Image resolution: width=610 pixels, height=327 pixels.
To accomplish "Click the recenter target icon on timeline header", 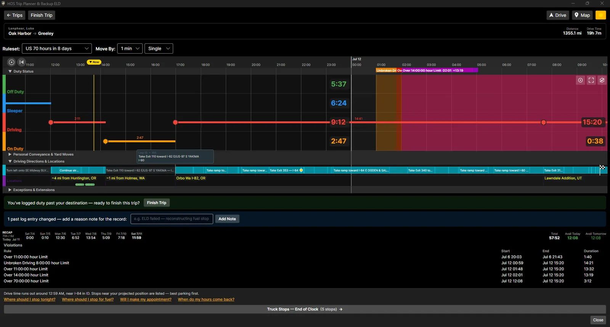I will 11,62.
